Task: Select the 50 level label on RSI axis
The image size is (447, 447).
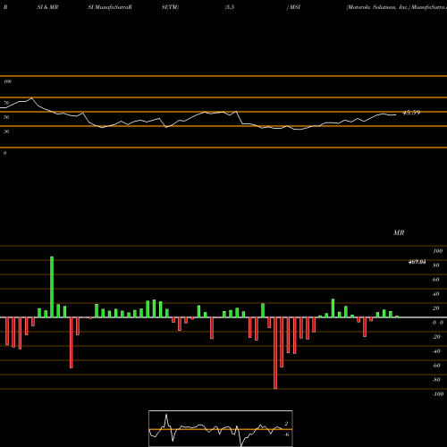Action: pos(6,117)
